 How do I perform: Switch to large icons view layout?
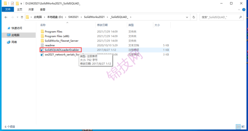click(x=243, y=127)
